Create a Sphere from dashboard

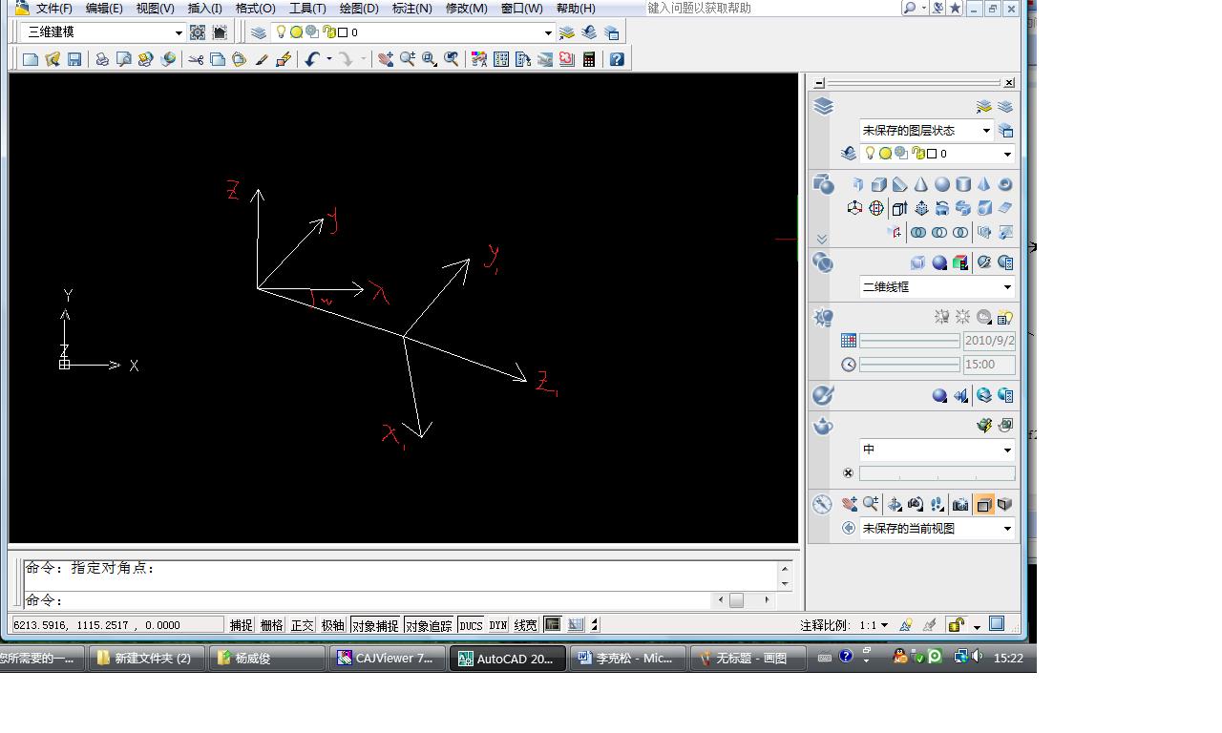click(x=942, y=184)
